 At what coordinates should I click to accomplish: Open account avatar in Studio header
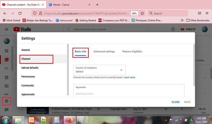coord(205,29)
